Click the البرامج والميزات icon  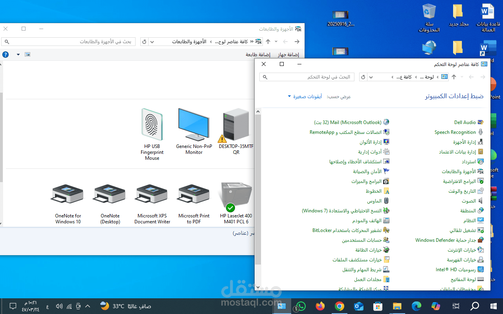[386, 181]
